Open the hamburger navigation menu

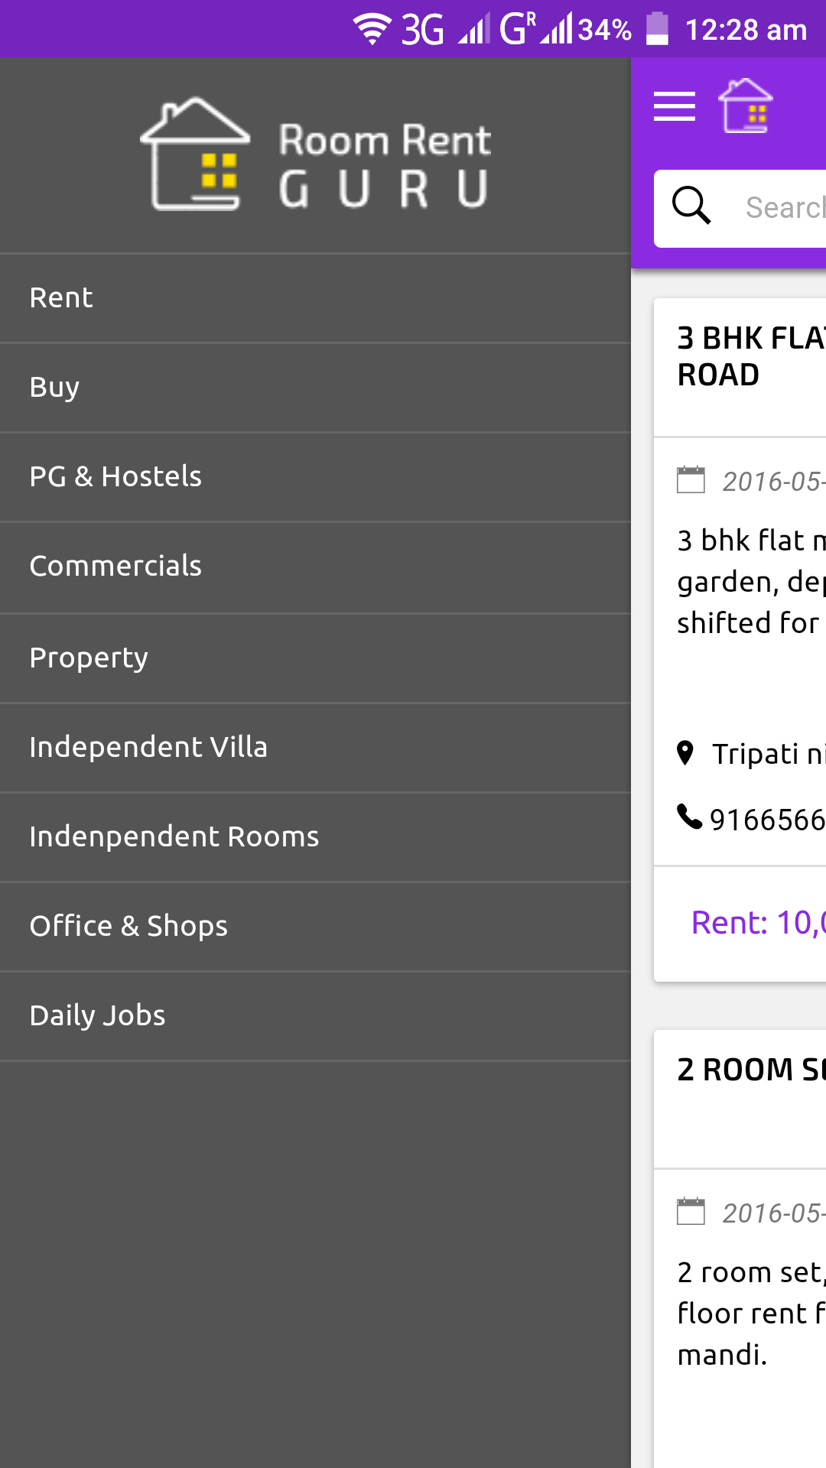pyautogui.click(x=674, y=107)
